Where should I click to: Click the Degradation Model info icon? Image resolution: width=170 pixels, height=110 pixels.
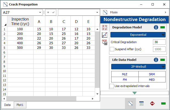[156, 27]
